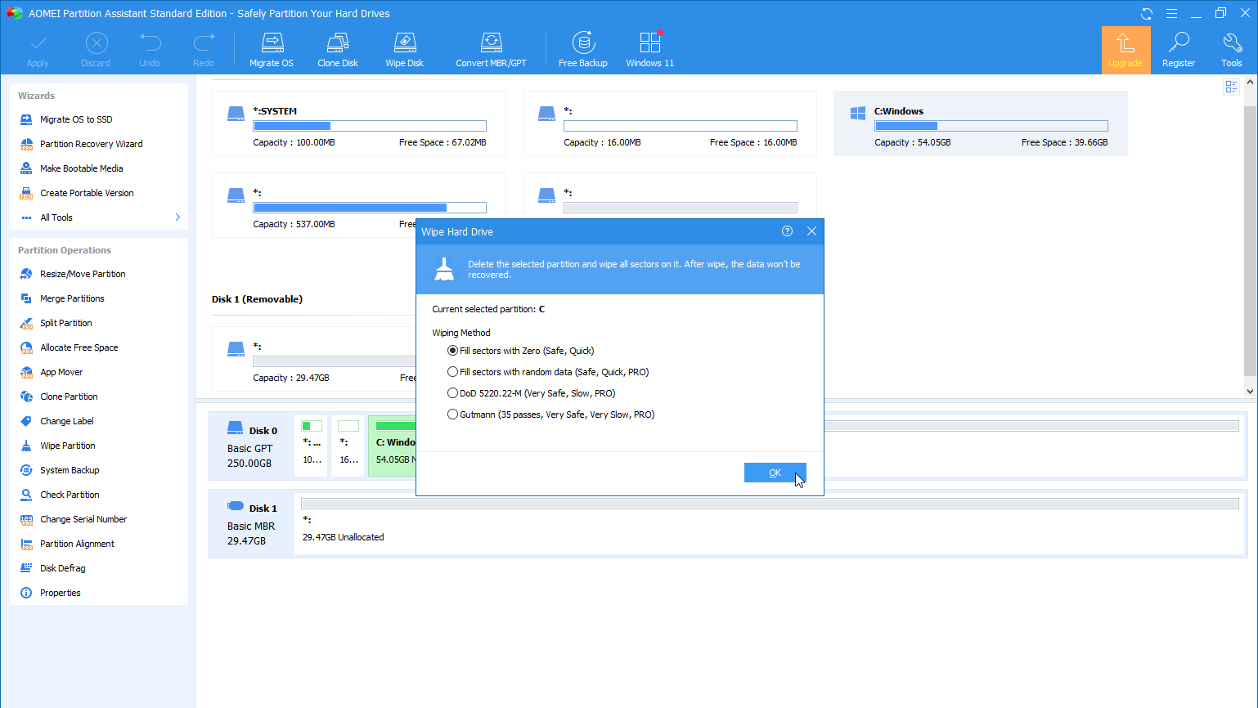The image size is (1258, 708).
Task: Expand All Tools in Wizards panel
Action: (x=99, y=217)
